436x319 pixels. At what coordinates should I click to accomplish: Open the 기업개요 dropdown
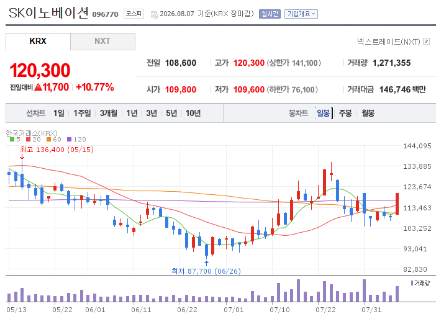pyautogui.click(x=301, y=14)
